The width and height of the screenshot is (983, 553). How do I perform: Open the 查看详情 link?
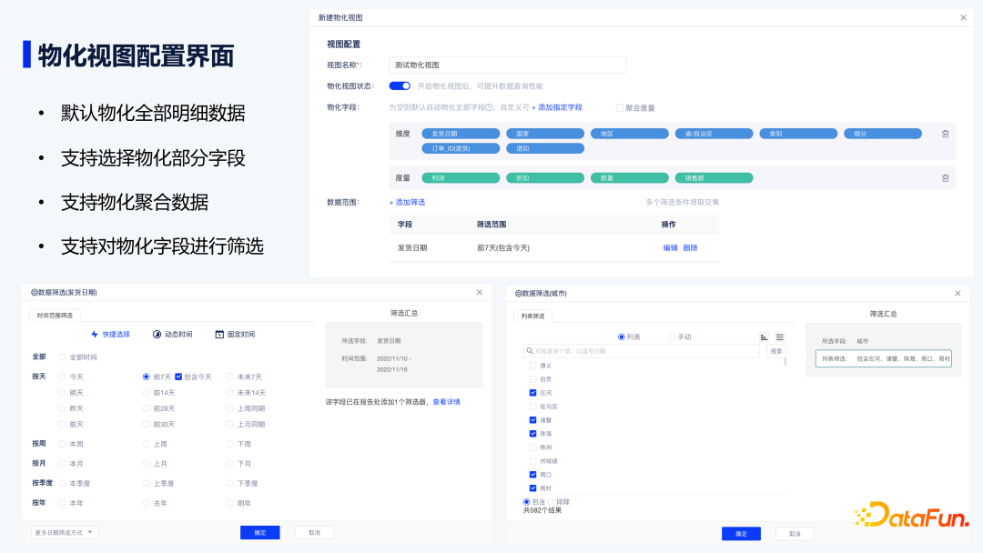(446, 402)
